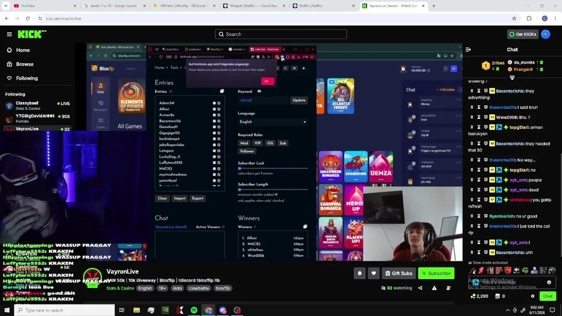Open Spotify from the taskbar
This screenshot has width=562, height=316.
(x=194, y=310)
